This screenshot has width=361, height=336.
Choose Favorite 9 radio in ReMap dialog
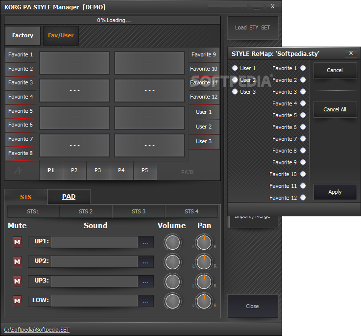(x=303, y=162)
